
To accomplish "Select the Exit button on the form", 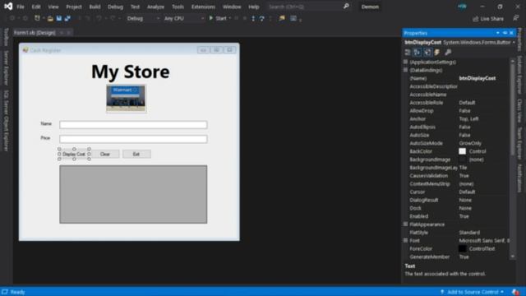I will pos(136,154).
